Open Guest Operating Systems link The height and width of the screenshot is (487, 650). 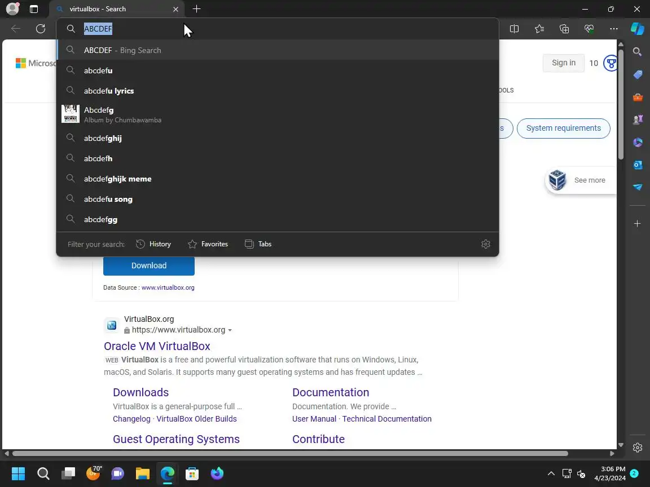click(x=176, y=439)
